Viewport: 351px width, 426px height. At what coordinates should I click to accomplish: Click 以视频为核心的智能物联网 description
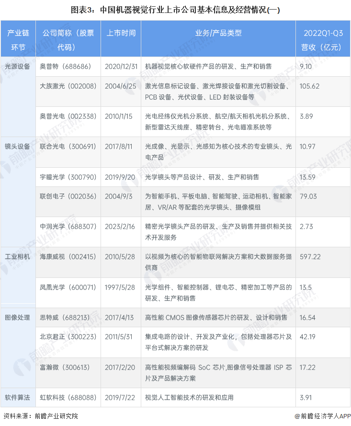218,262
